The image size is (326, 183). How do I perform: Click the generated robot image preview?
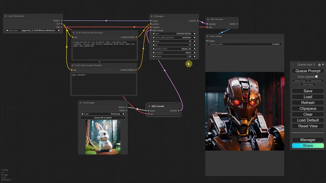245,111
